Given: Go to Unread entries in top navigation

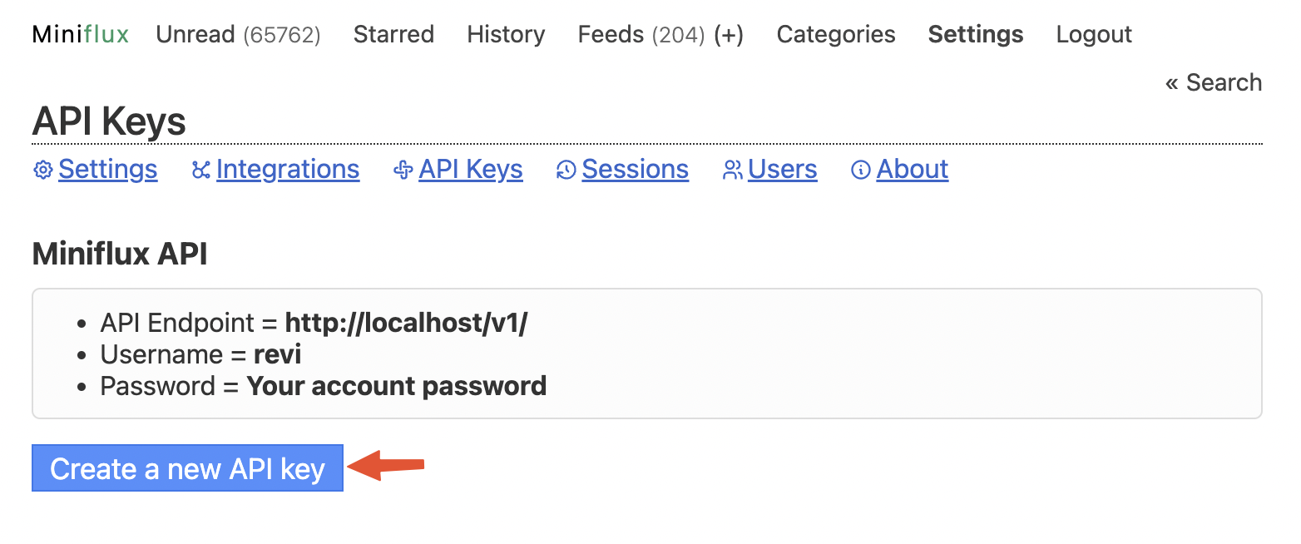Looking at the screenshot, I should click(239, 34).
